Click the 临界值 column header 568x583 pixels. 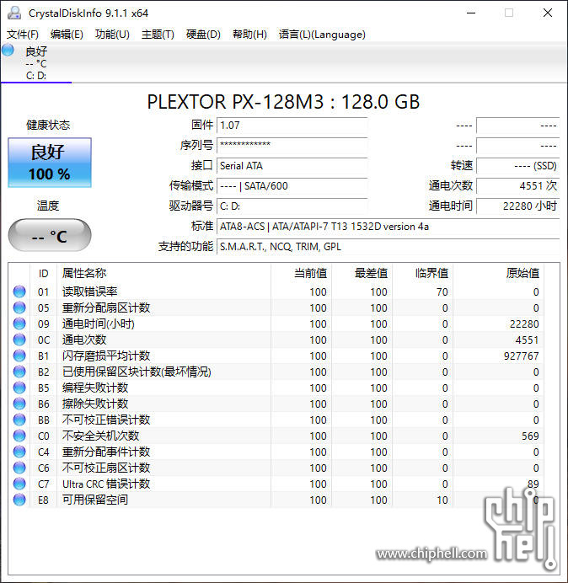(x=422, y=273)
